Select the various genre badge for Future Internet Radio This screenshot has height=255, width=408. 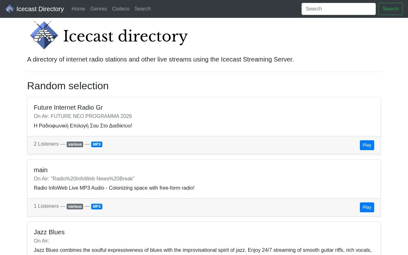click(75, 144)
